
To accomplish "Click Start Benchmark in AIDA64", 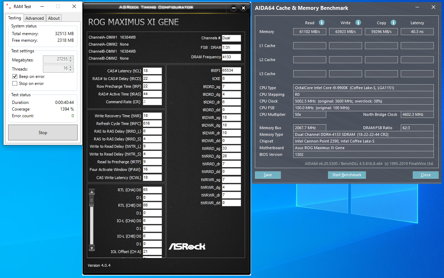I will coord(347,175).
